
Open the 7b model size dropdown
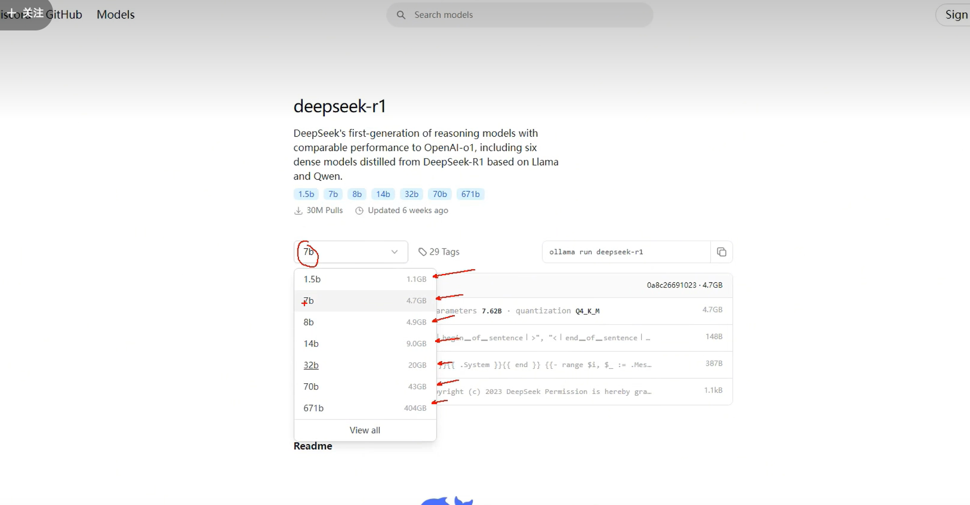tap(351, 252)
